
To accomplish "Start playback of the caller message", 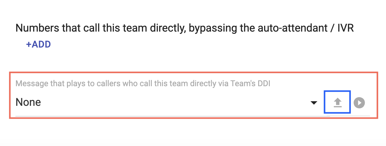I will pos(359,102).
